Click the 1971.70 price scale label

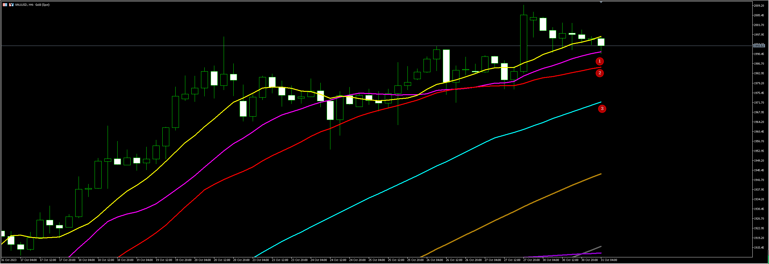[759, 103]
